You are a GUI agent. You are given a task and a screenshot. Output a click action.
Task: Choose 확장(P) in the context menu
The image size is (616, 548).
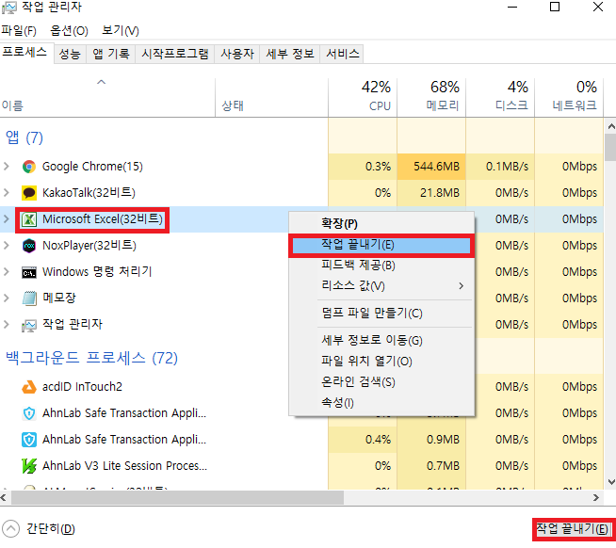coord(381,224)
